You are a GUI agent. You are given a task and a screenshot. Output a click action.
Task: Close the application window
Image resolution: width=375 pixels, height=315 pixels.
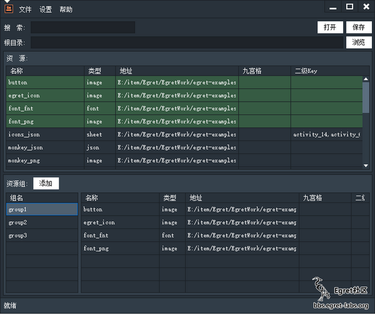pos(366,7)
